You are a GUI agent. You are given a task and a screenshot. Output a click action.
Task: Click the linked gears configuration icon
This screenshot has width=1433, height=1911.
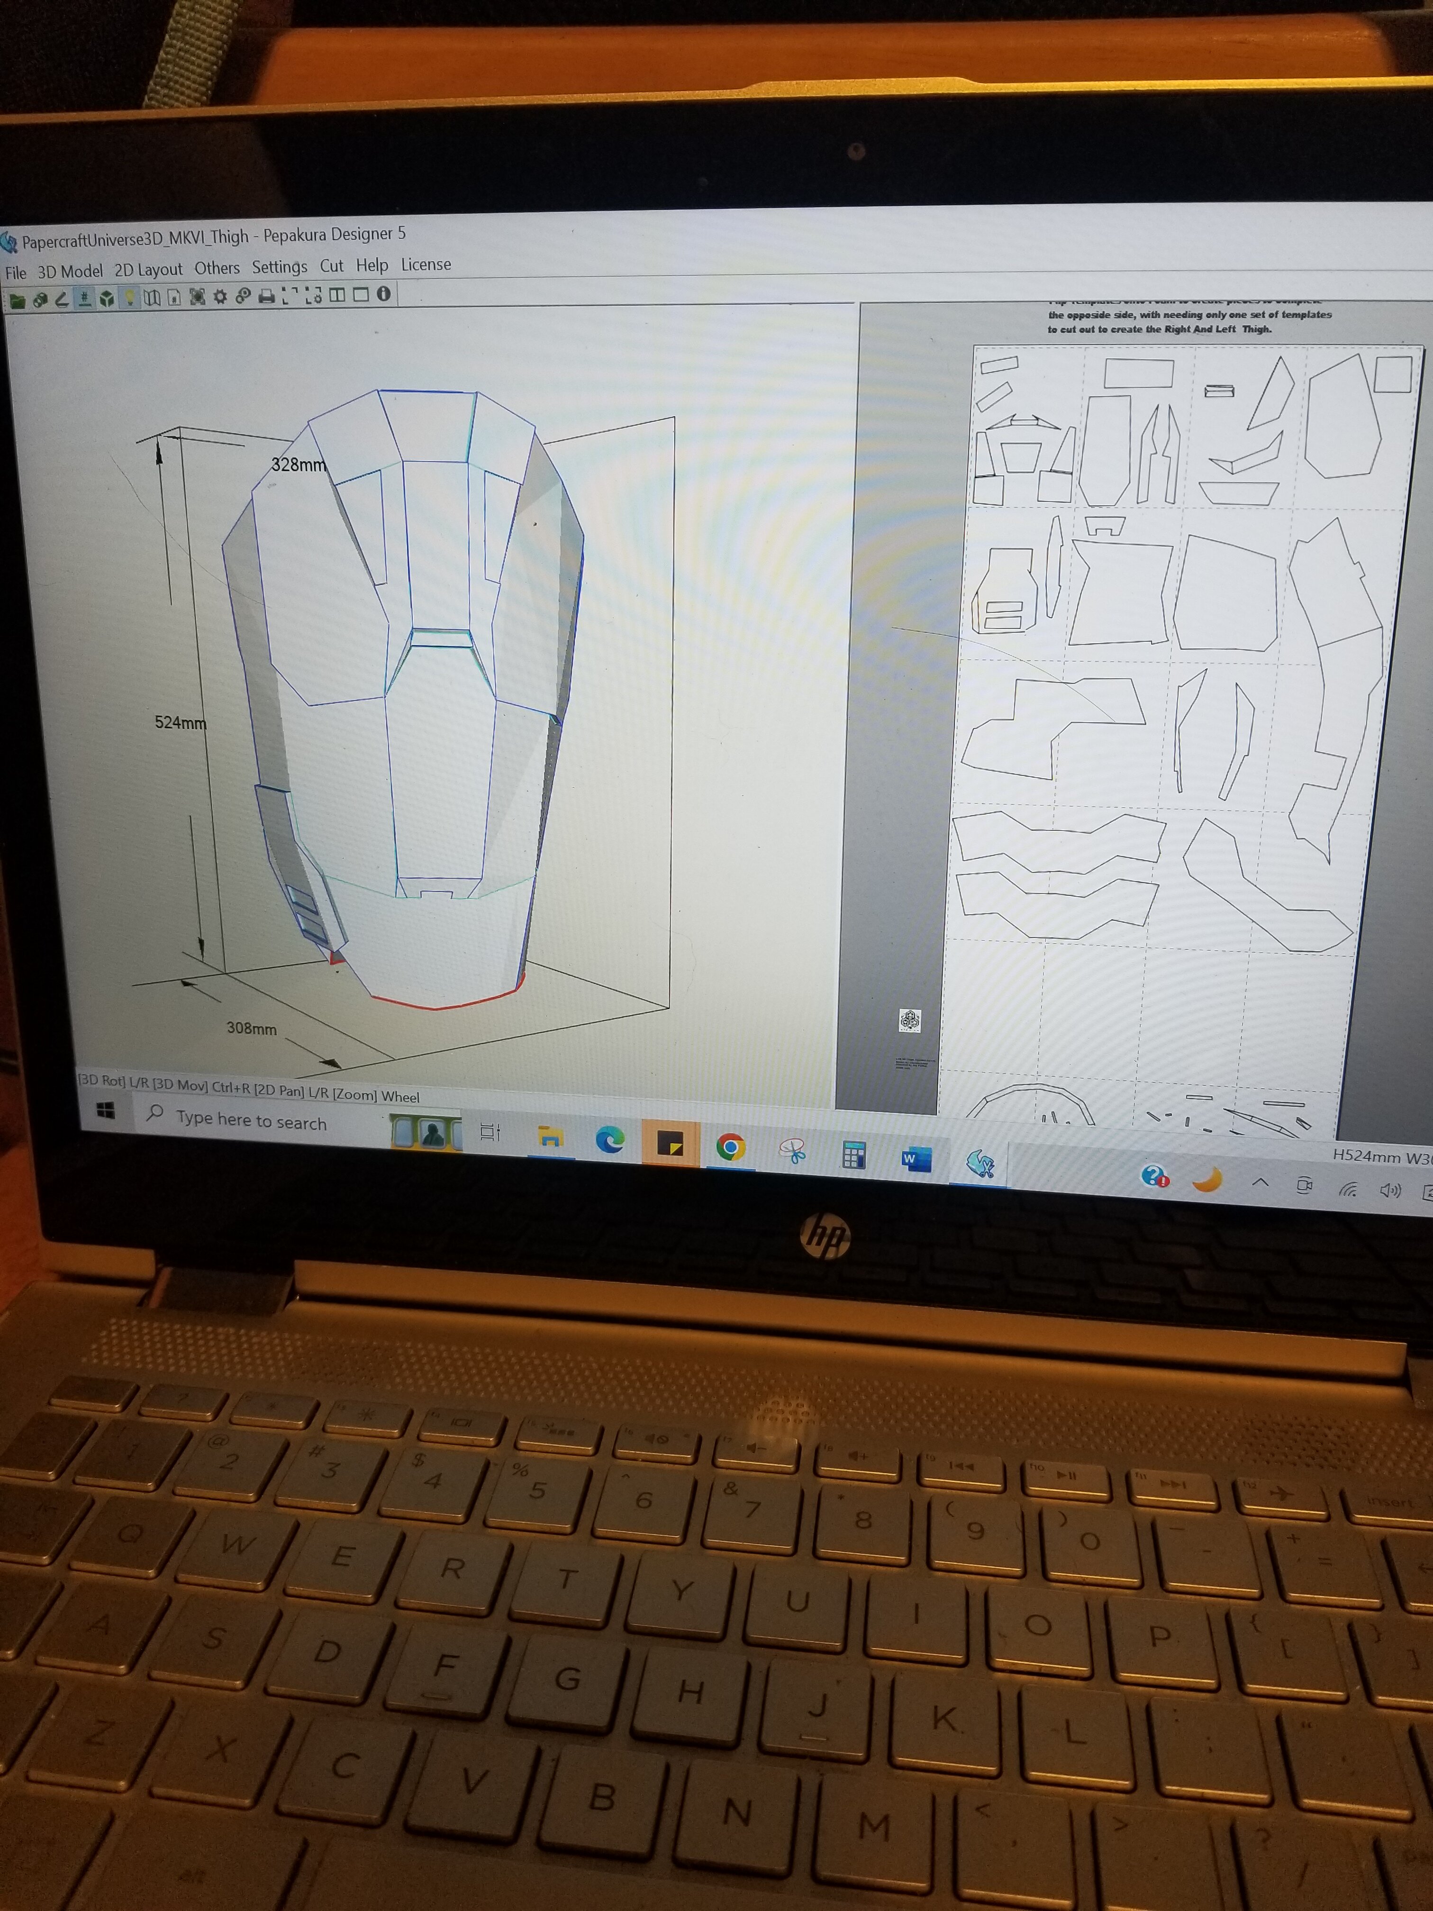pyautogui.click(x=243, y=296)
